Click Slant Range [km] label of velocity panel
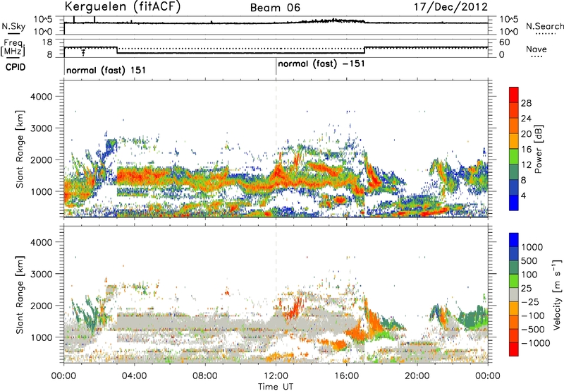The width and height of the screenshot is (564, 391). pos(20,295)
